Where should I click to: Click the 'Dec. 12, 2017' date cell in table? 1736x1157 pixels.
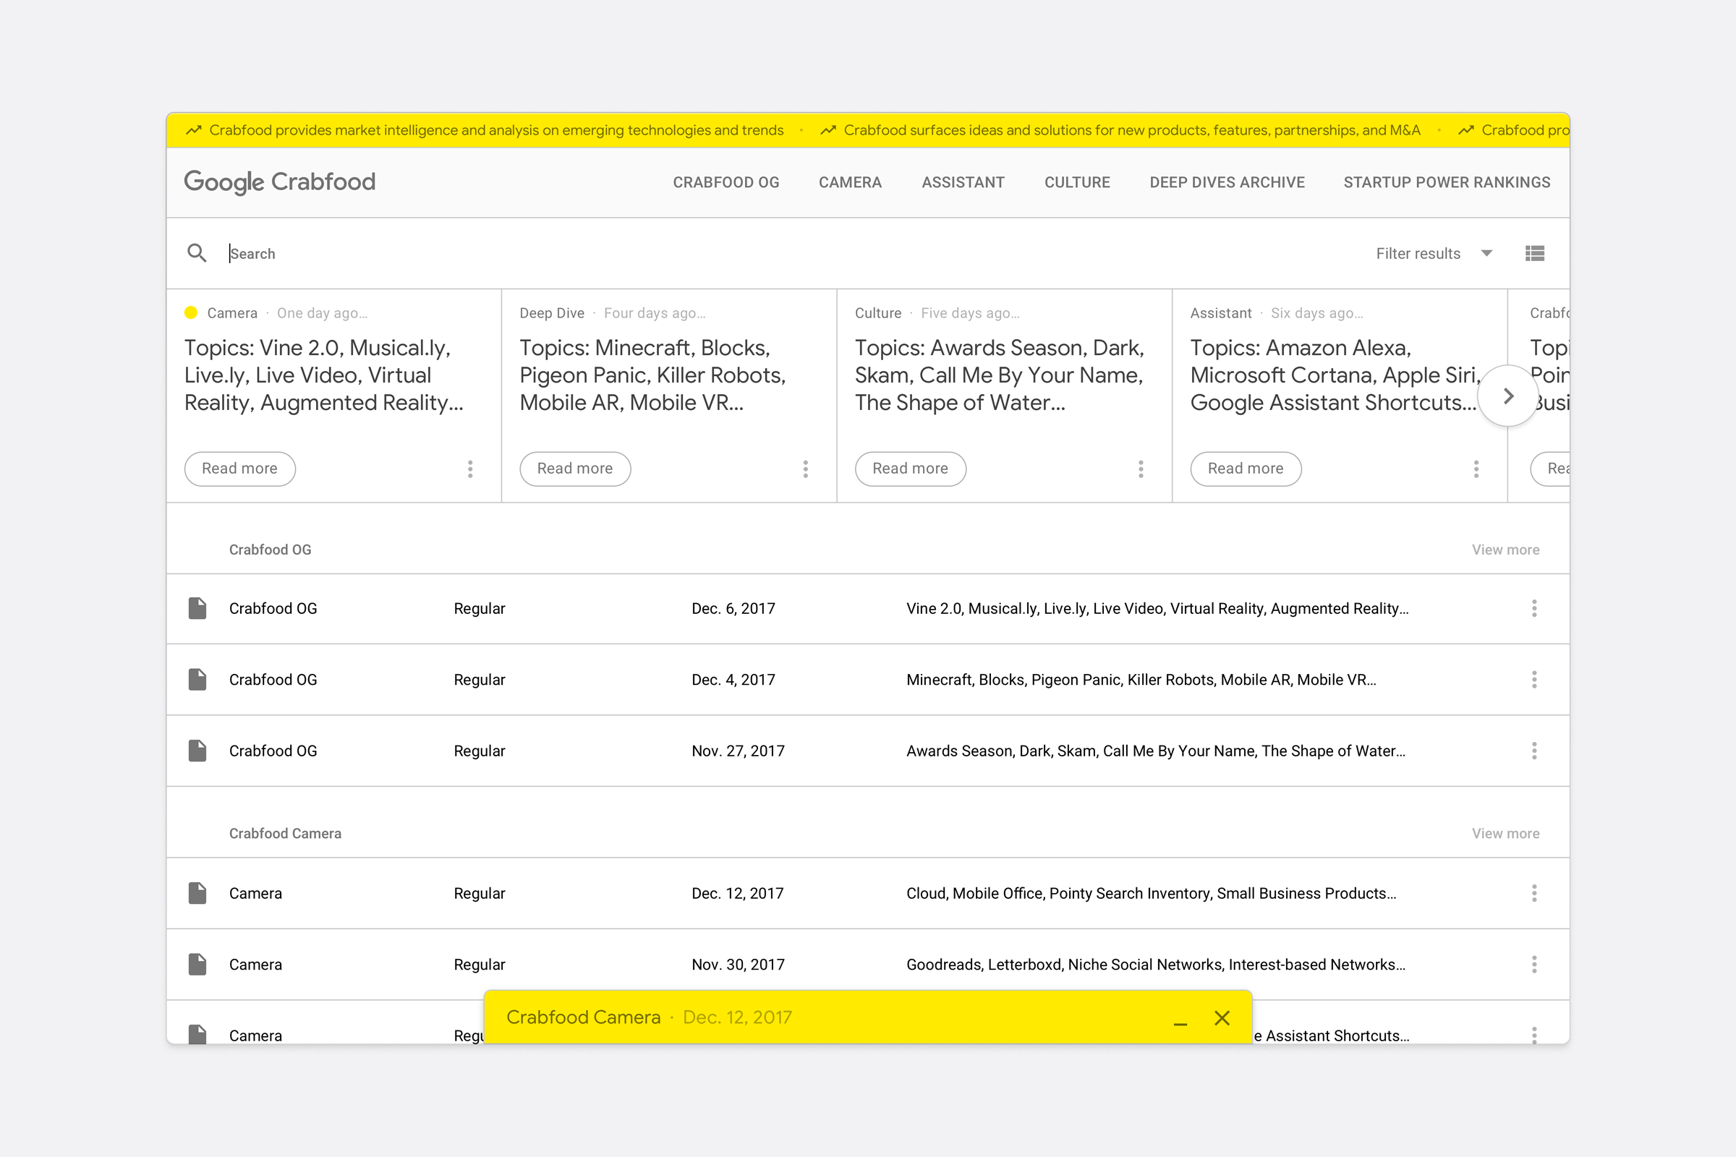pyautogui.click(x=737, y=894)
